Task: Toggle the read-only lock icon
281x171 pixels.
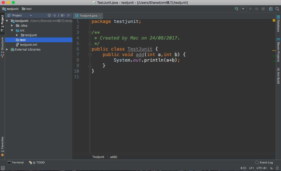Action: [271, 168]
